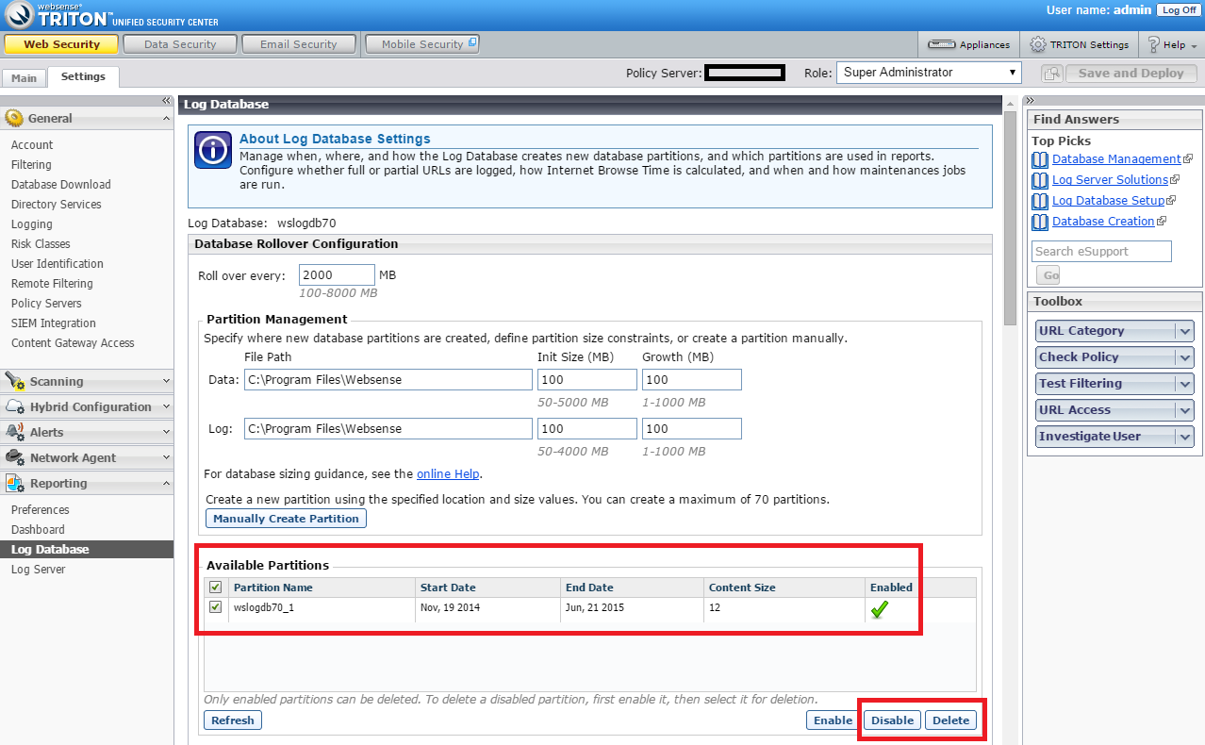Click the Refresh button

(x=233, y=720)
